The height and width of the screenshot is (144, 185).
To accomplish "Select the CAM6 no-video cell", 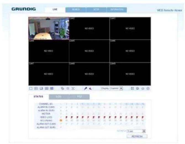I will pyautogui.click(x=130, y=51).
